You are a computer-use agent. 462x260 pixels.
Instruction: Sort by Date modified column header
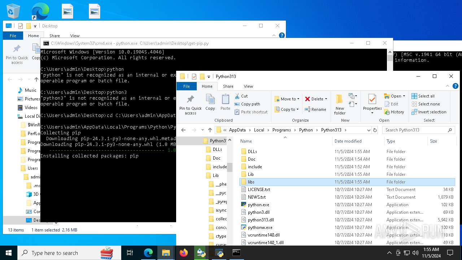[x=358, y=141]
